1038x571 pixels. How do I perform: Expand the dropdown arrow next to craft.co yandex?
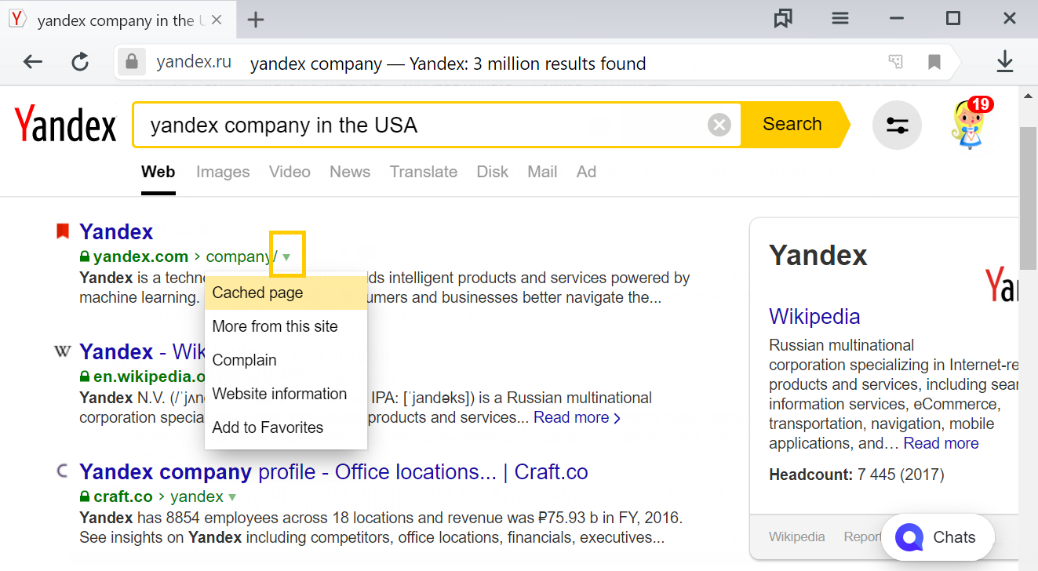pyautogui.click(x=232, y=496)
